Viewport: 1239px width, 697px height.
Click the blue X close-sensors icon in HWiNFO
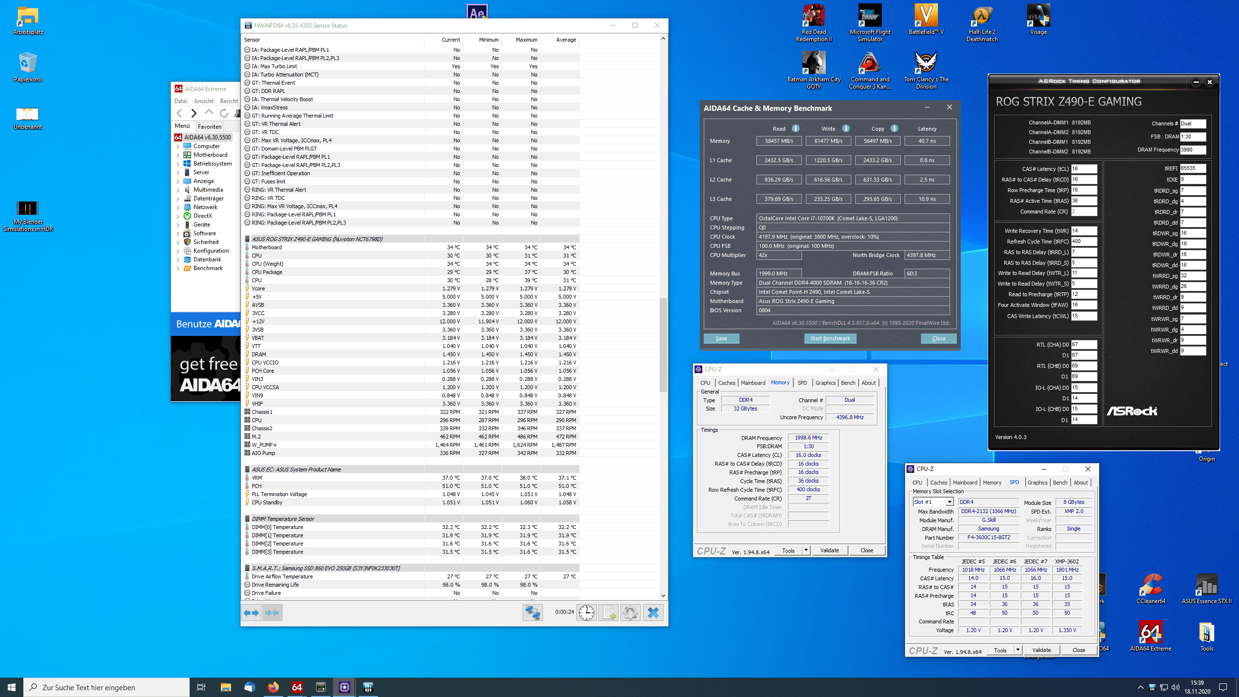653,613
